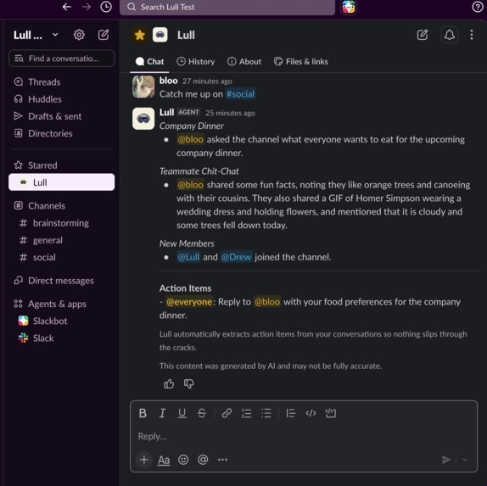Go forward with the right arrow

point(87,7)
